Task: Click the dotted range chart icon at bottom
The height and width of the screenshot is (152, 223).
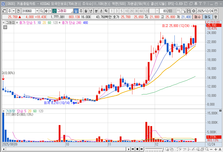Action: pyautogui.click(x=176, y=149)
